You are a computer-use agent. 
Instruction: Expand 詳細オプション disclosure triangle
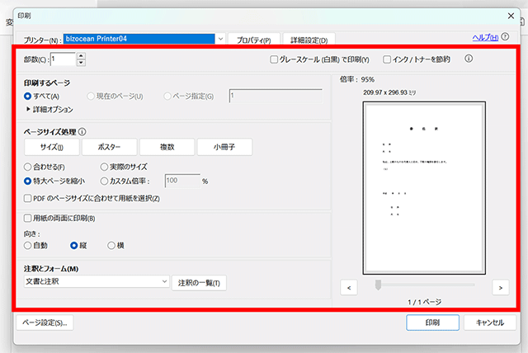click(28, 109)
